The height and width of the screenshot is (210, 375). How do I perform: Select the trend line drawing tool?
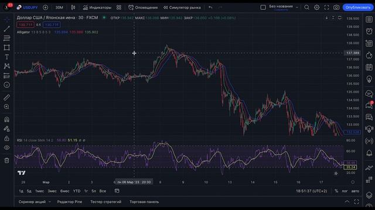(x=6, y=29)
